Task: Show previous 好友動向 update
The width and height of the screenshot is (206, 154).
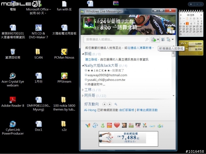Action: coord(104,104)
